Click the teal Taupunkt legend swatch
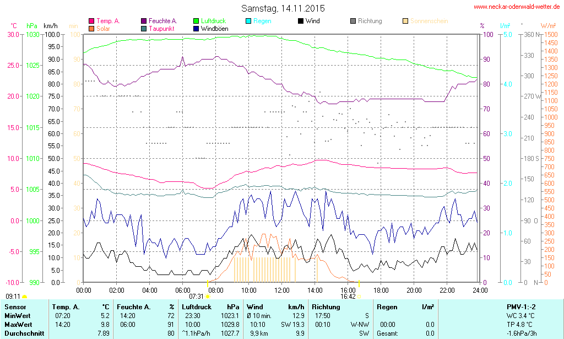Screen dimensions: 564x339 (x=144, y=28)
